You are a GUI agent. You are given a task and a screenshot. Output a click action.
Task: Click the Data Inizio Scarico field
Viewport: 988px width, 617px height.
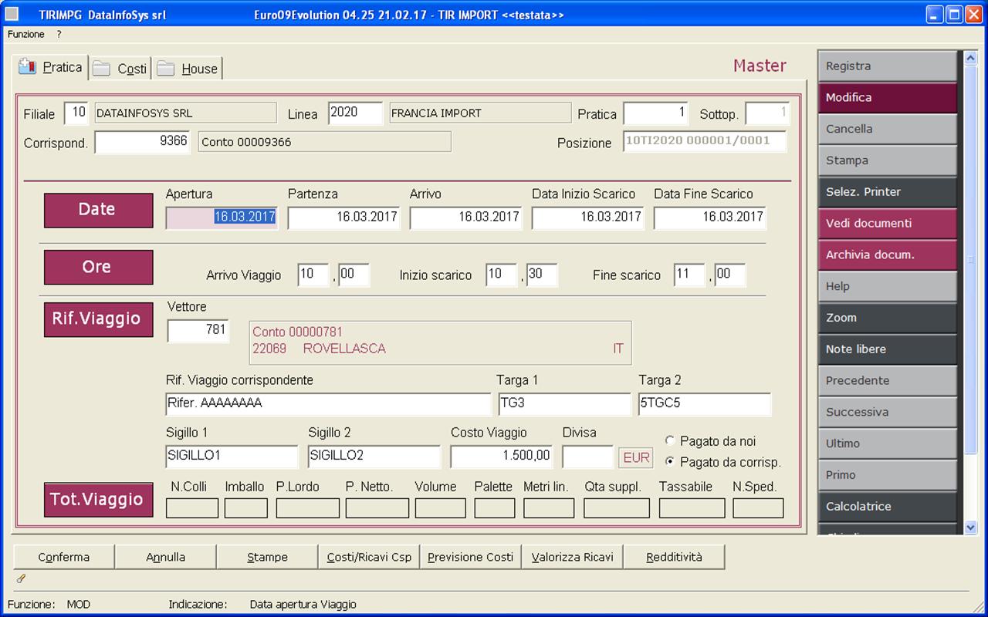[587, 217]
